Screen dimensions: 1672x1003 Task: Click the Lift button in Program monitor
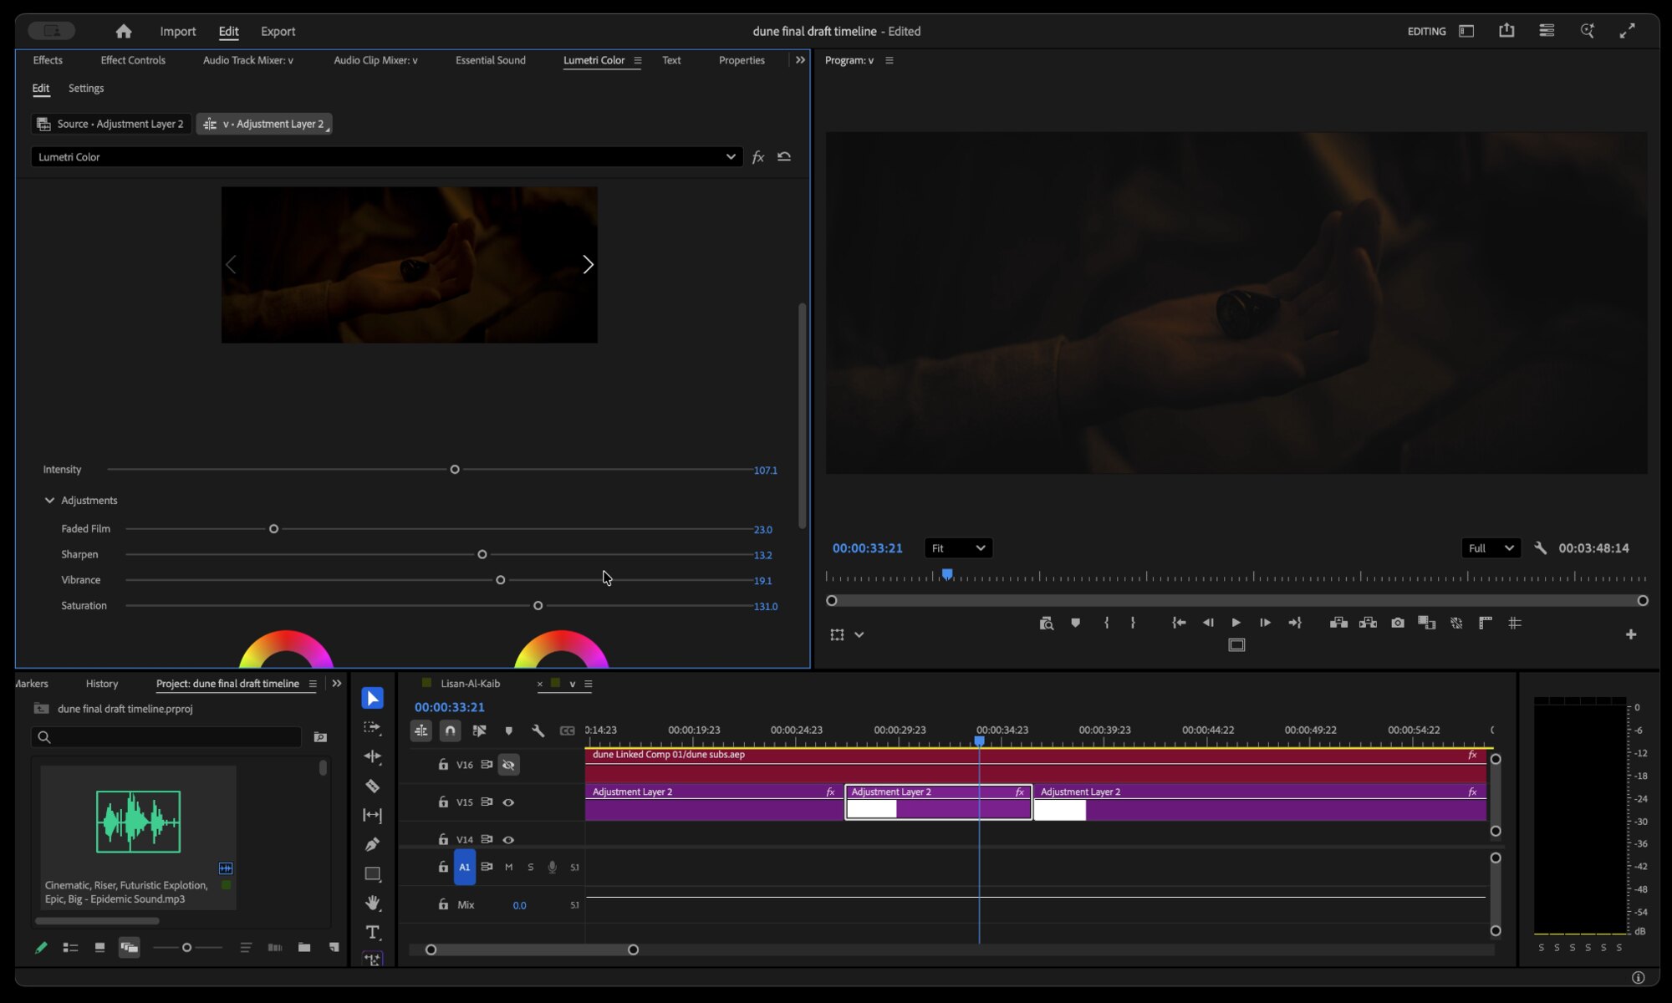1338,623
